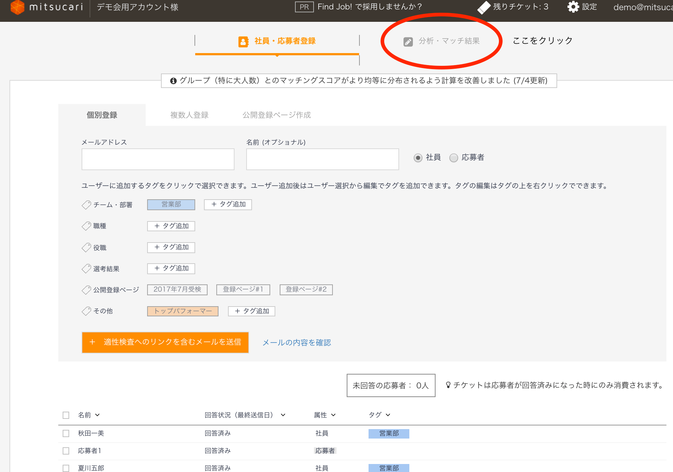
Task: Toggle the select-all checkbox in table header
Action: point(66,415)
